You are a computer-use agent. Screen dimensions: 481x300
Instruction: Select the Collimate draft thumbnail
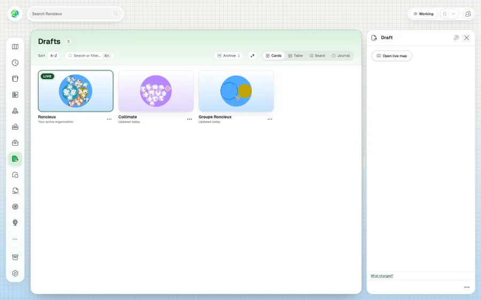(x=156, y=91)
